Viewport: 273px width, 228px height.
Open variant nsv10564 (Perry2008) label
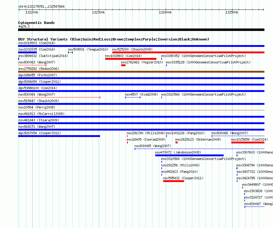(37, 107)
